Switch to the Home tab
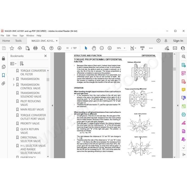This screenshot has width=187, height=187. pyautogui.click(x=6, y=41)
